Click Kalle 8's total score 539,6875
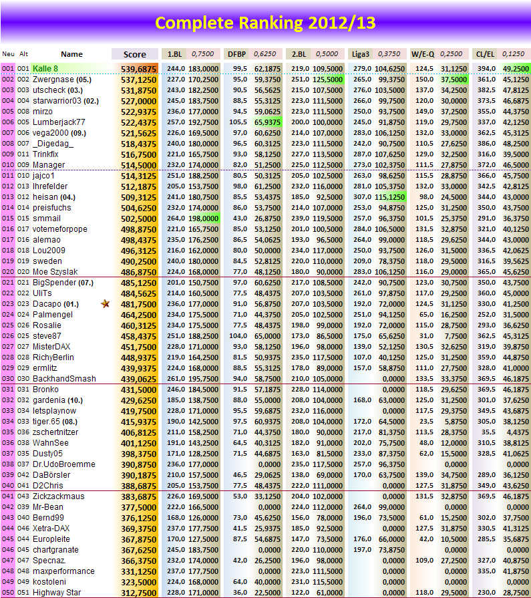The image size is (531, 598). tap(138, 68)
